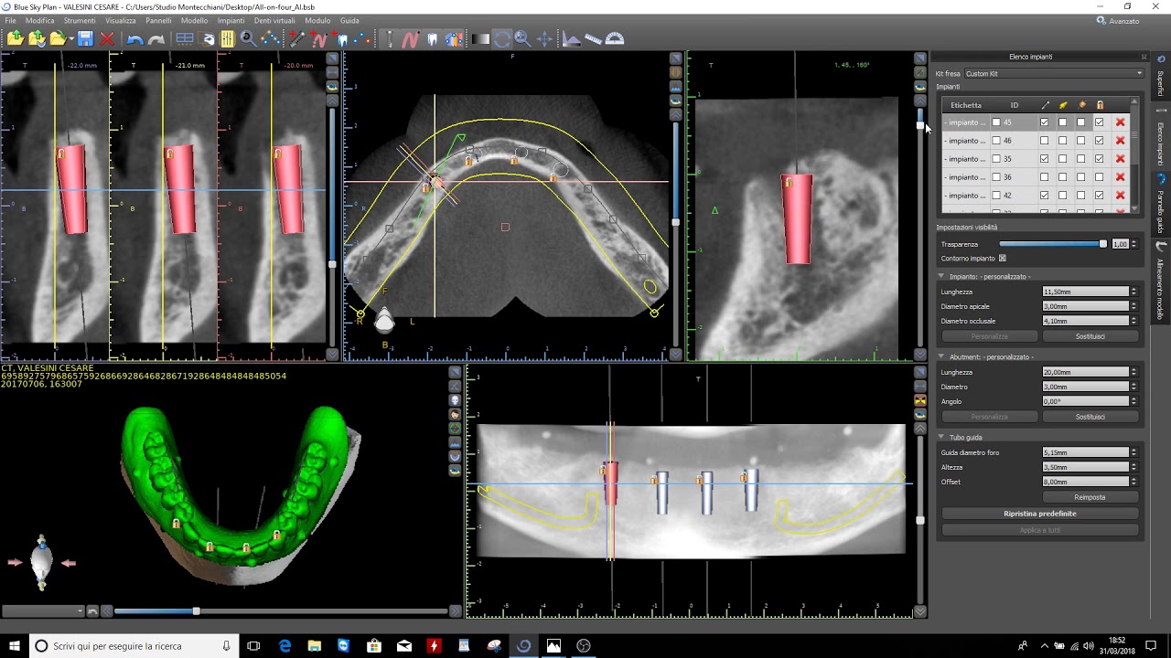Select the ruler distance measurement tool
The width and height of the screenshot is (1171, 658).
[x=593, y=39]
